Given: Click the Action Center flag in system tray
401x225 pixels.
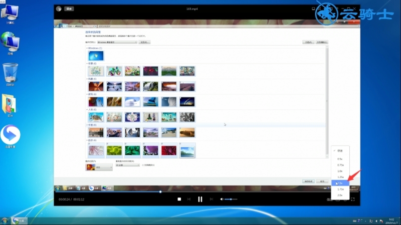Looking at the screenshot, I should [381, 221].
